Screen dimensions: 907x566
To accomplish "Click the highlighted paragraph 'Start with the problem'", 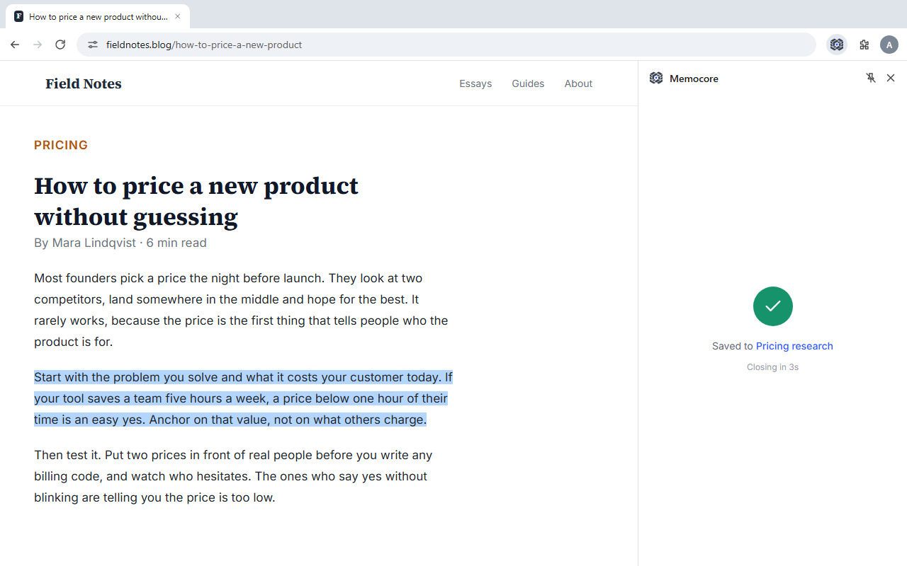I will pyautogui.click(x=243, y=398).
